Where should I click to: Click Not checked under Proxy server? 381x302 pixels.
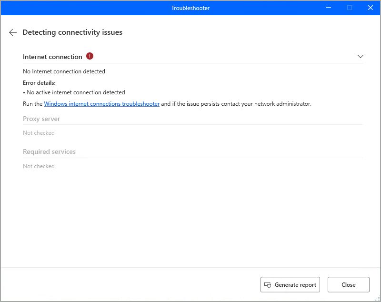(39, 133)
